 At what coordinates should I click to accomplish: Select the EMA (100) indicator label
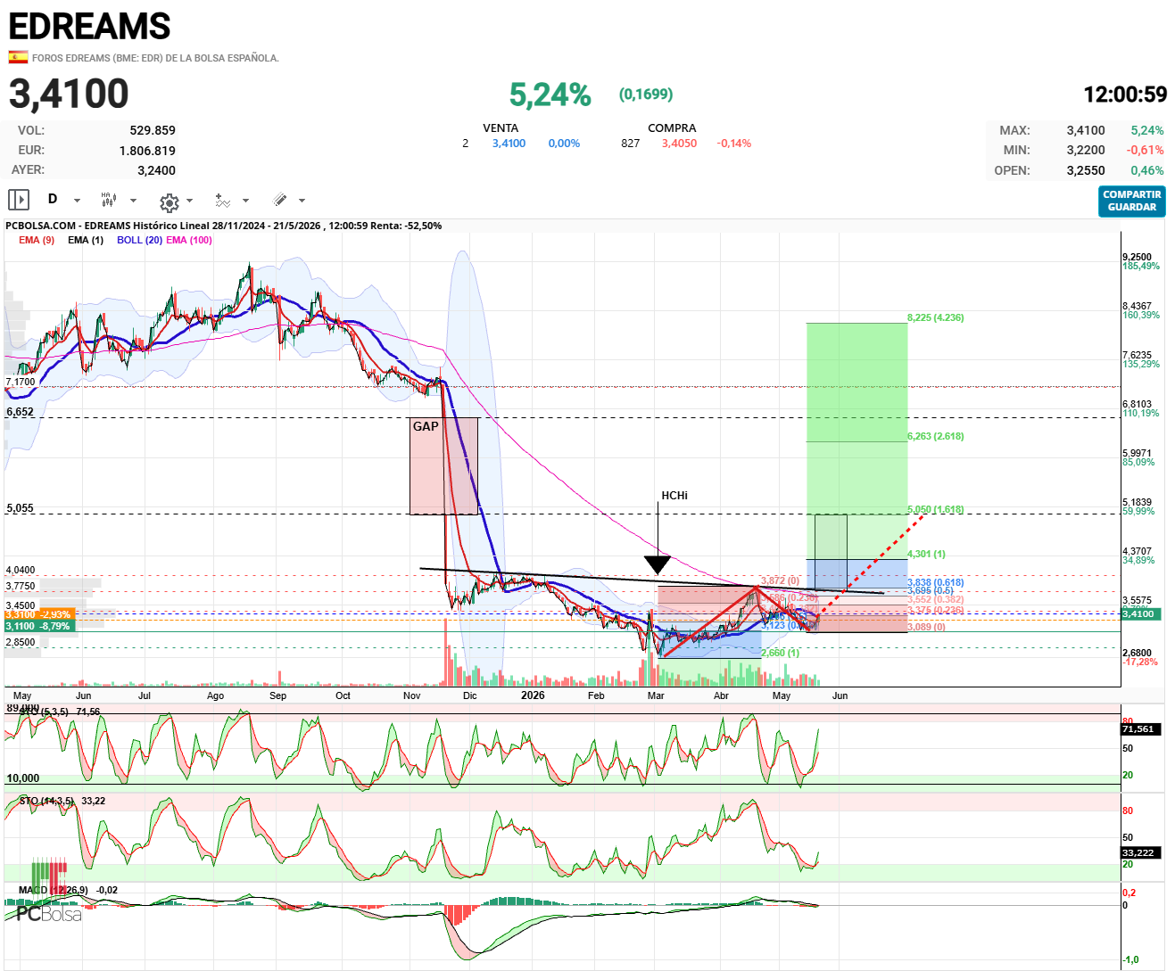[x=189, y=240]
